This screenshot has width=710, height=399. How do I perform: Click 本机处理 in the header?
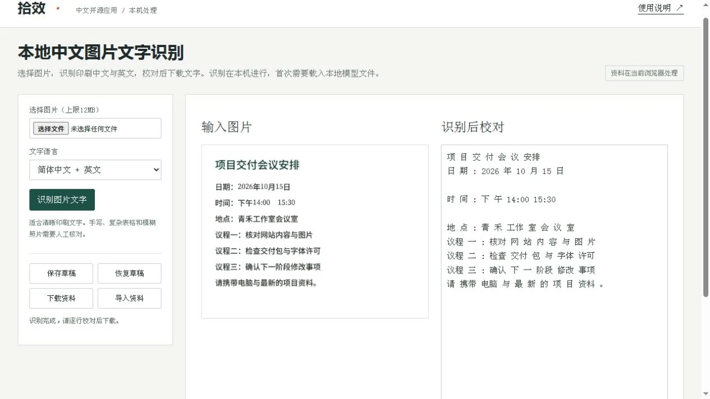[x=143, y=11]
